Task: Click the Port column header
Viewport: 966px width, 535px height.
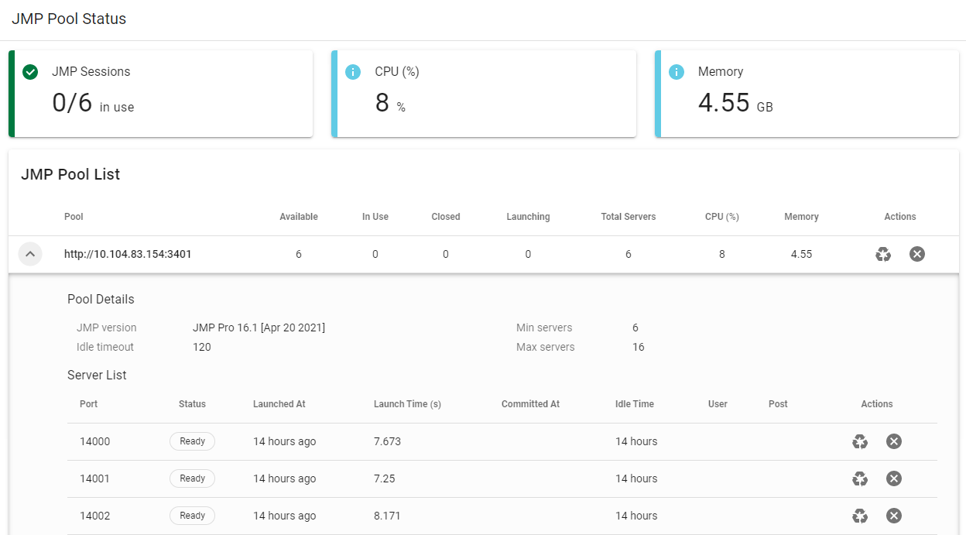Action: (89, 404)
